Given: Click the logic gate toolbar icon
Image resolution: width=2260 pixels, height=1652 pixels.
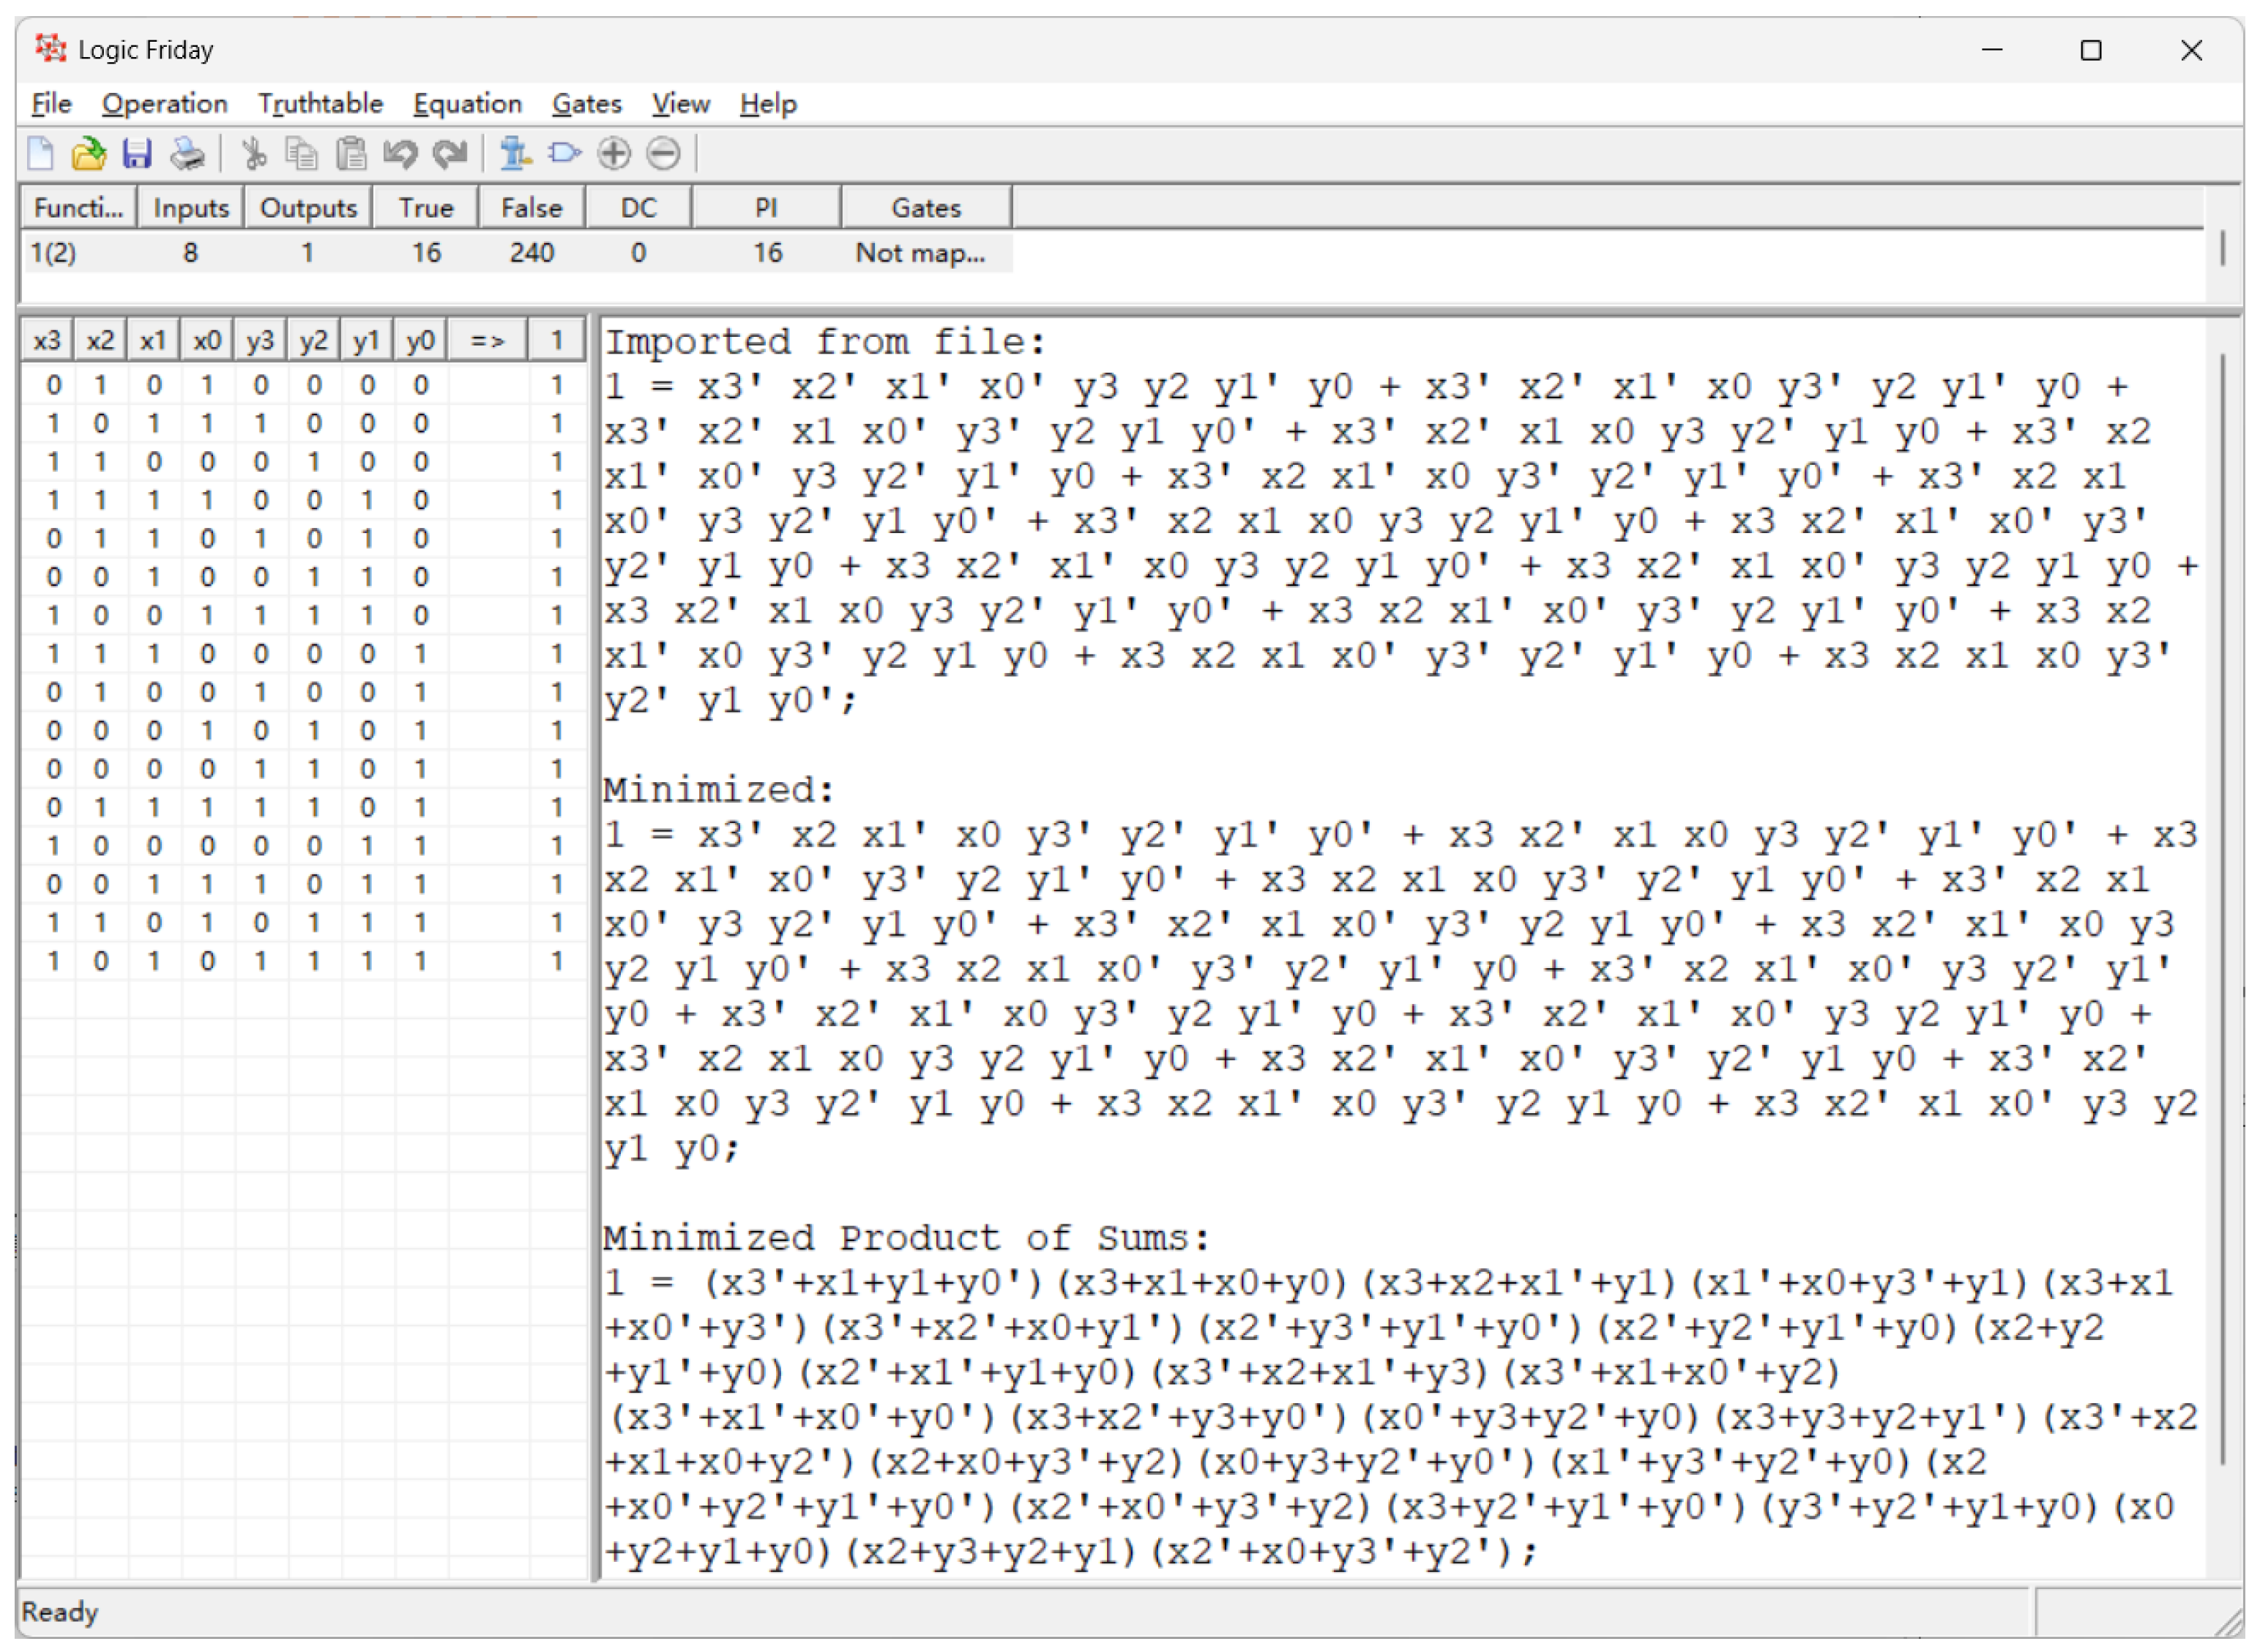Looking at the screenshot, I should pos(564,154).
